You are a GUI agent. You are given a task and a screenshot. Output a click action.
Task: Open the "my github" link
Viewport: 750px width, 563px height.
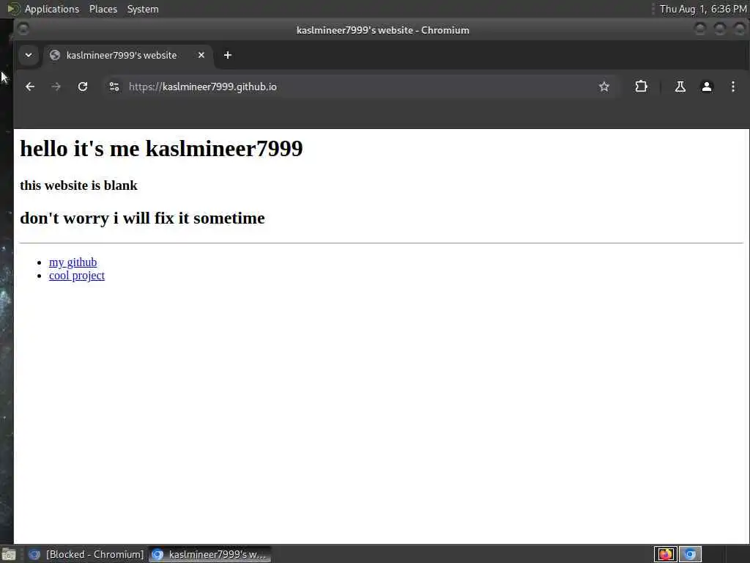[73, 262]
